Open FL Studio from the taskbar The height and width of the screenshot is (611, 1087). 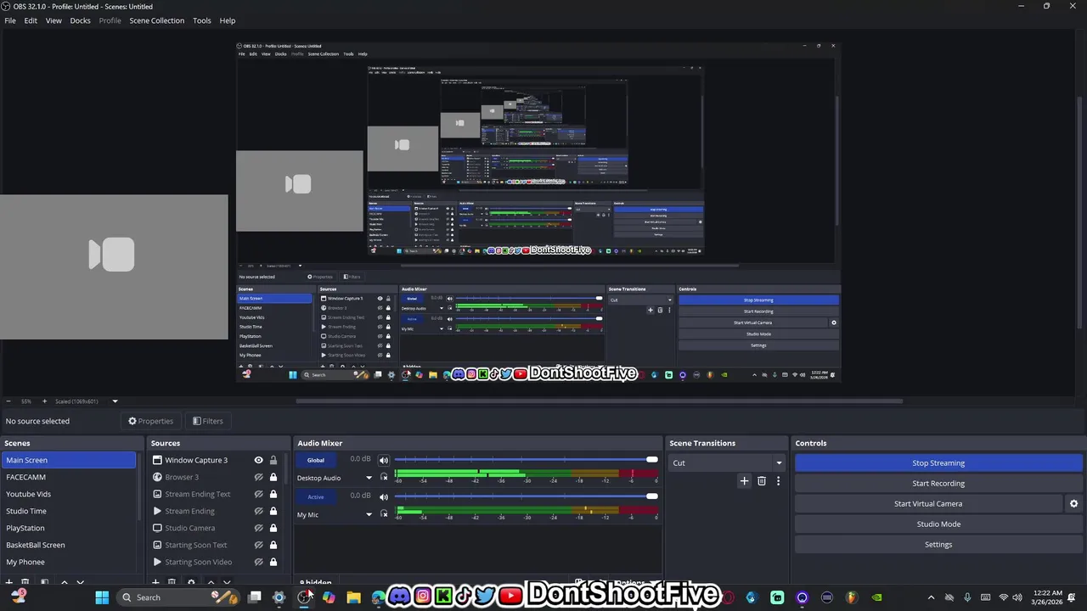(x=851, y=597)
